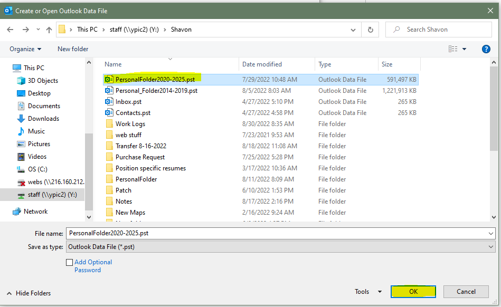501x307 pixels.
Task: Click the Patch folder icon
Action: pyautogui.click(x=109, y=190)
